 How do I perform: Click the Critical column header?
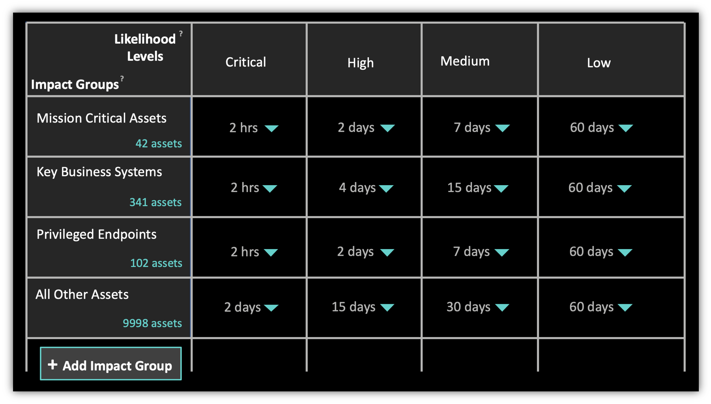(245, 62)
